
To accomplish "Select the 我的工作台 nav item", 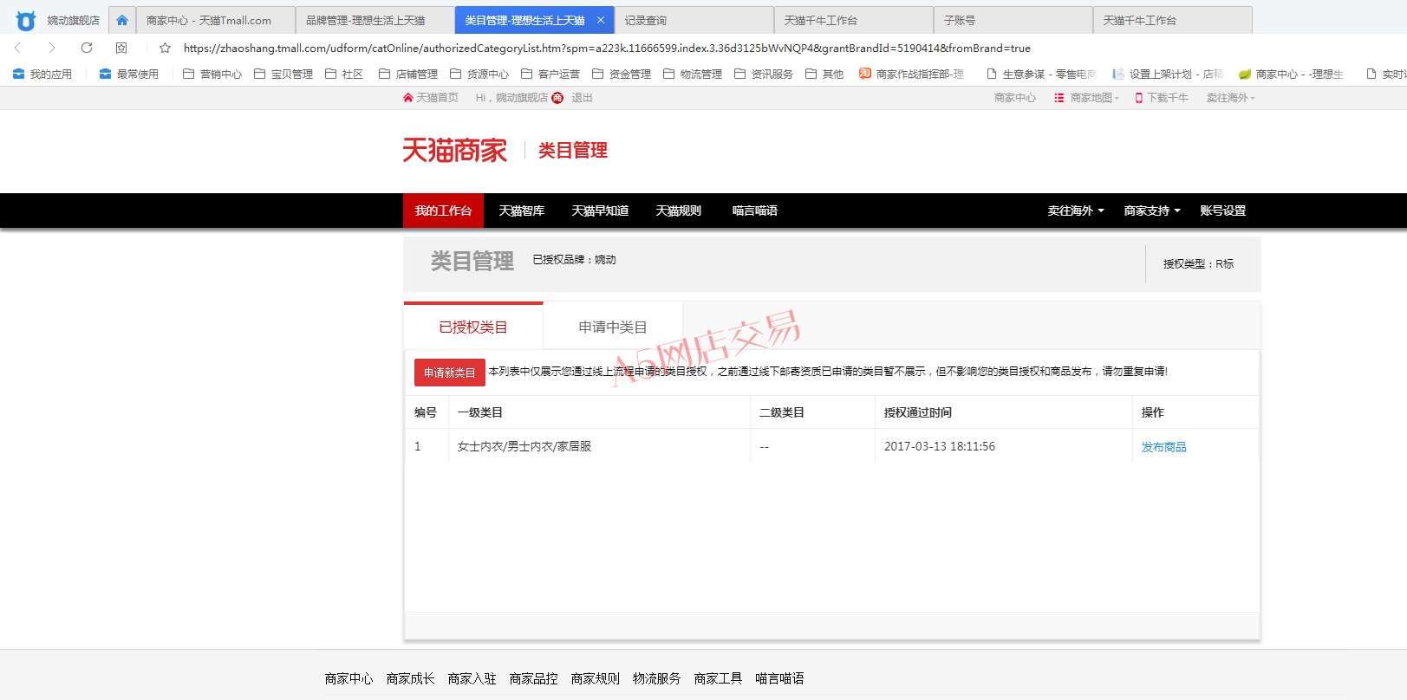I will [x=443, y=211].
